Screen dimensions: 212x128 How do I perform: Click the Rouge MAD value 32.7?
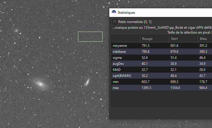click(145, 70)
